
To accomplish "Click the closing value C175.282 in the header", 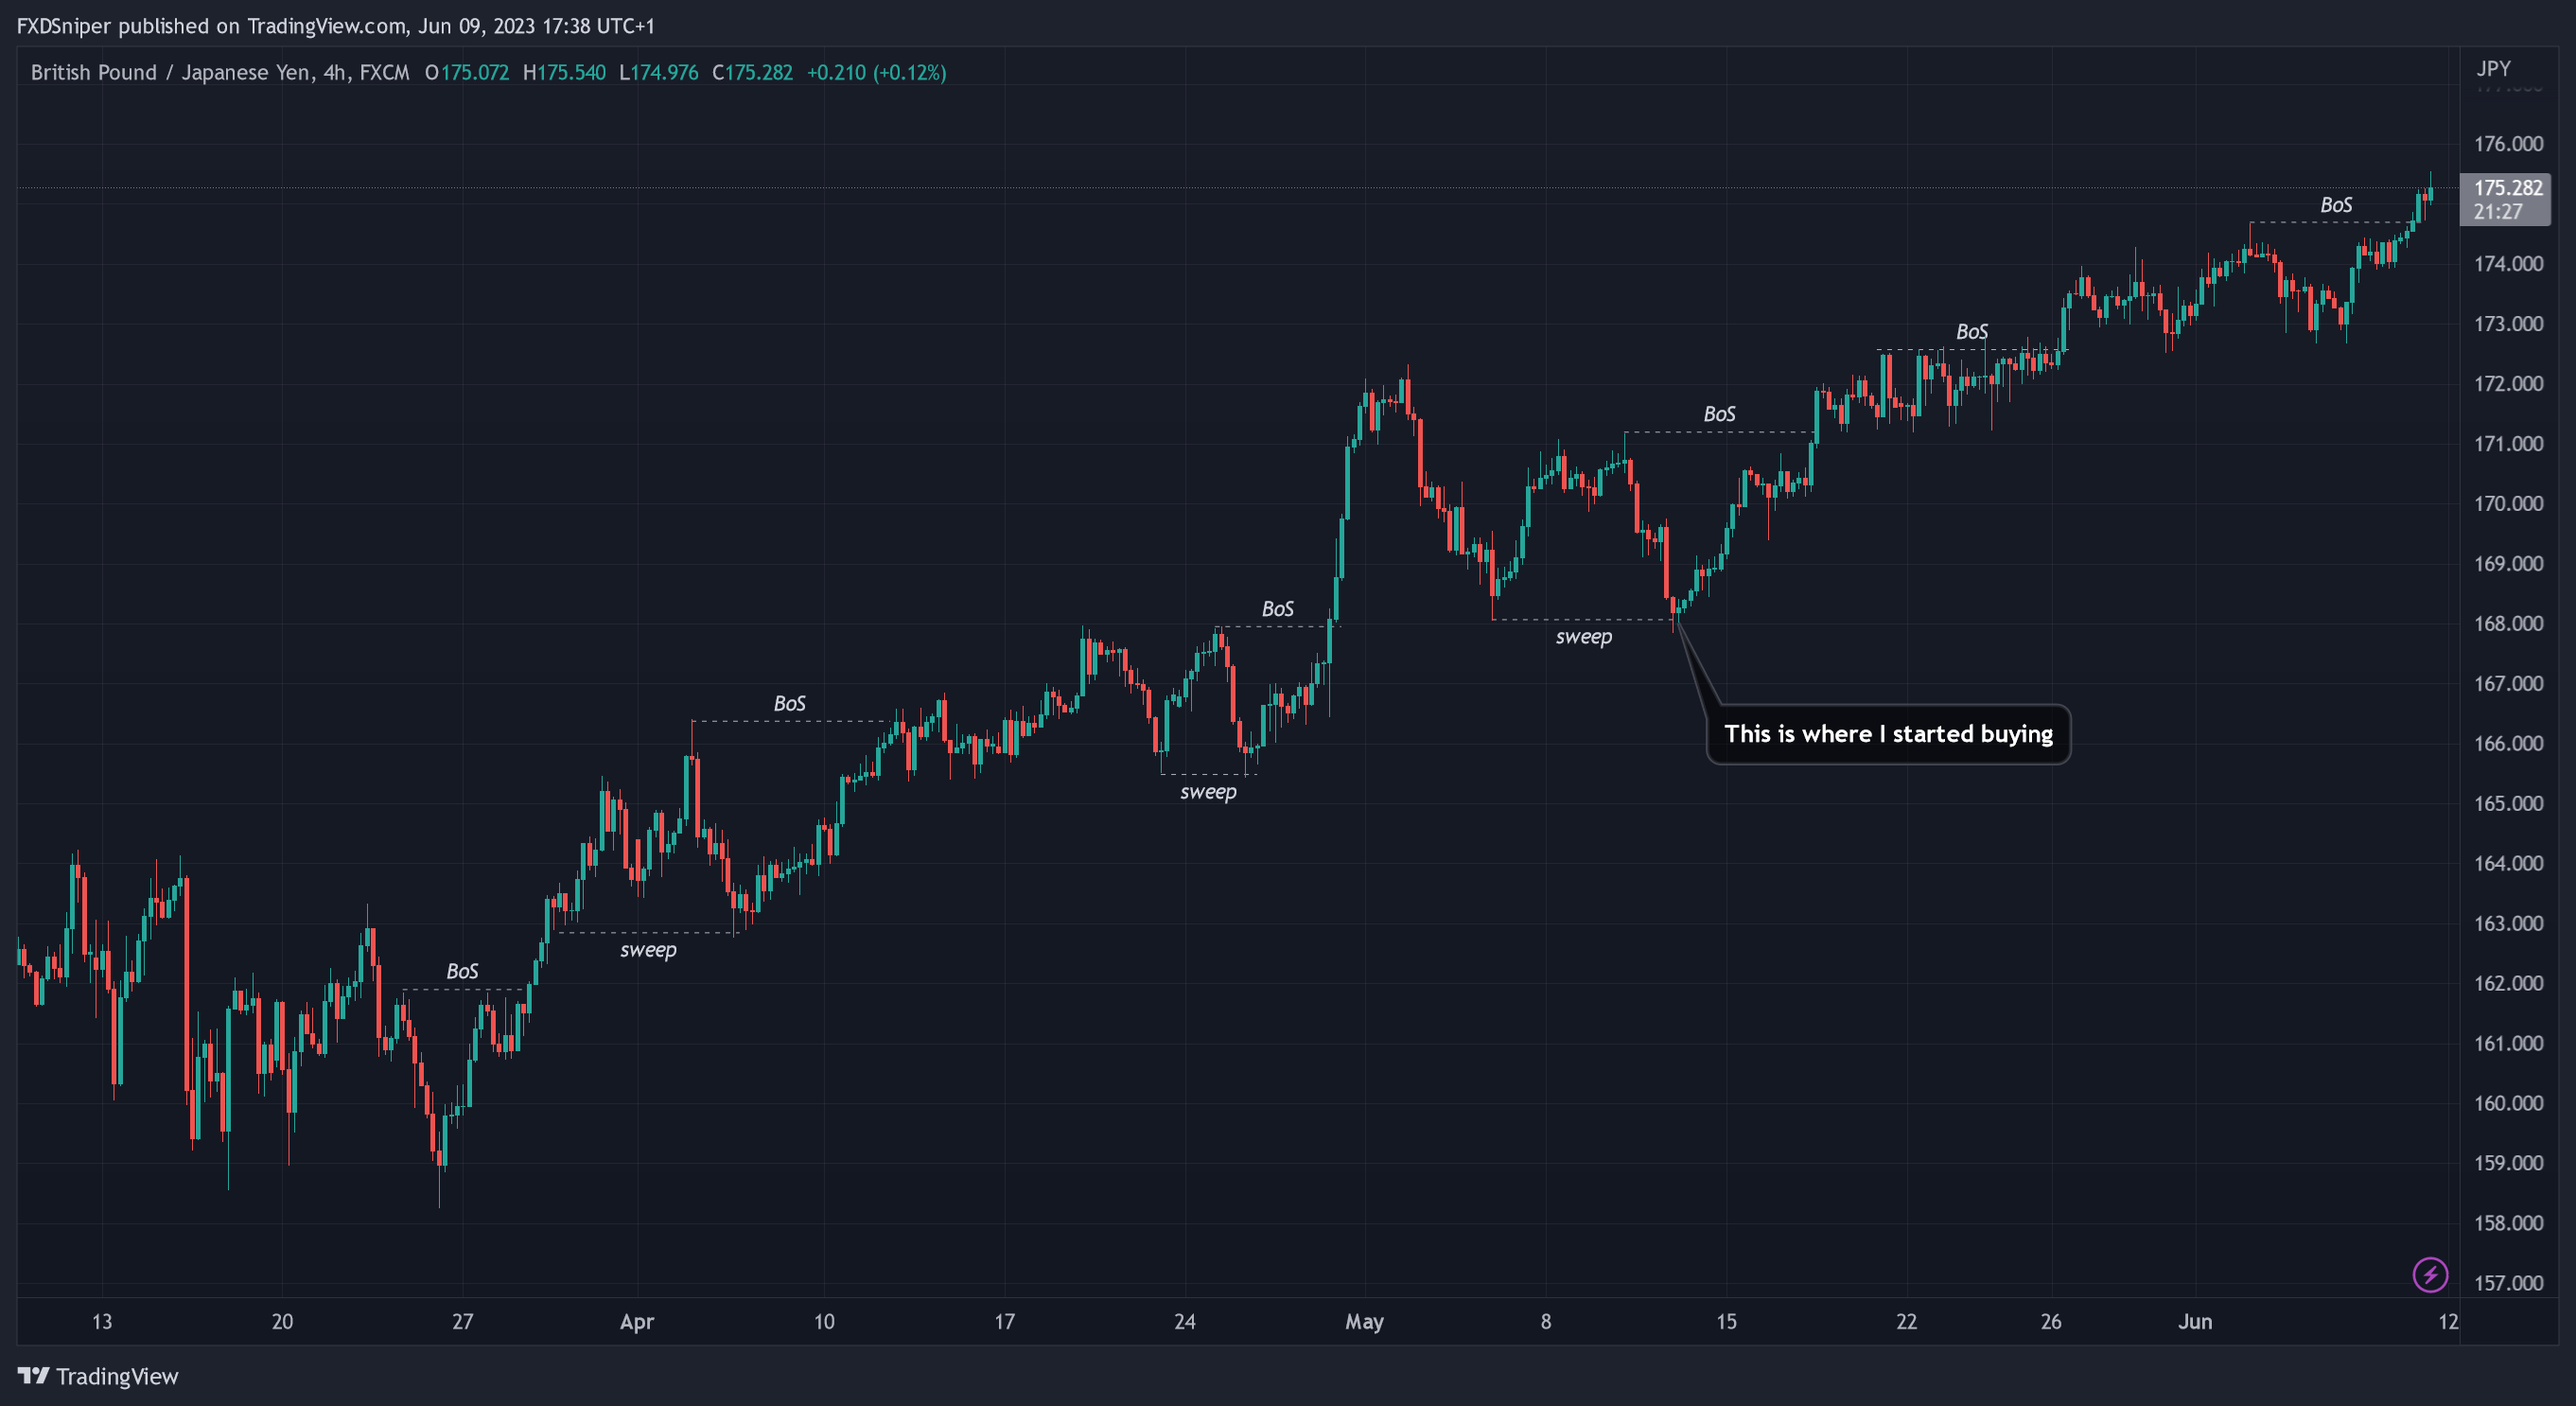I will click(x=752, y=72).
